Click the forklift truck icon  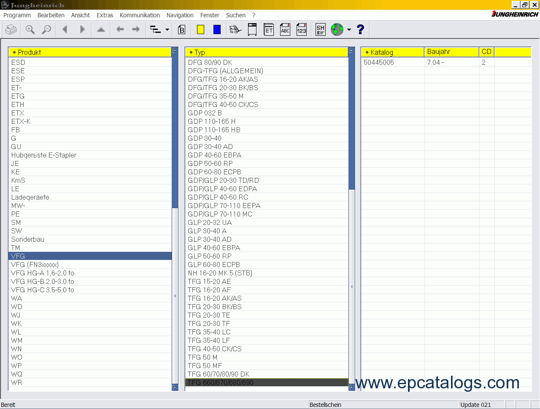click(x=235, y=29)
